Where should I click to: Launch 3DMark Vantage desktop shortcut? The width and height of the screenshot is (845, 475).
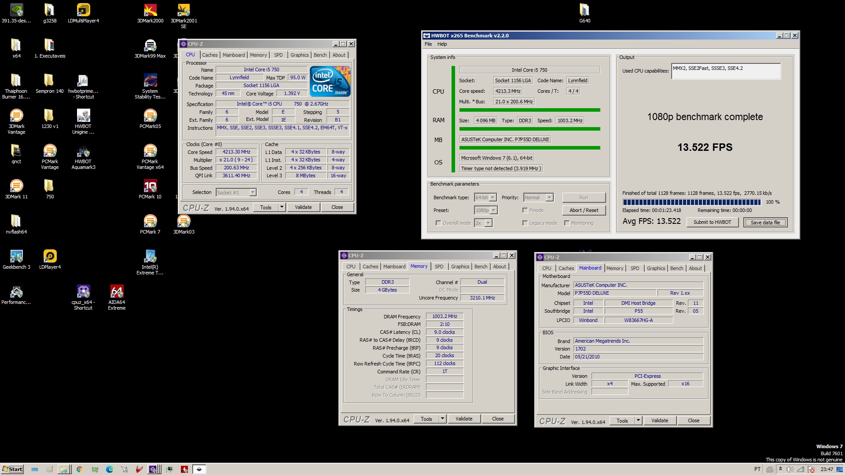16,122
